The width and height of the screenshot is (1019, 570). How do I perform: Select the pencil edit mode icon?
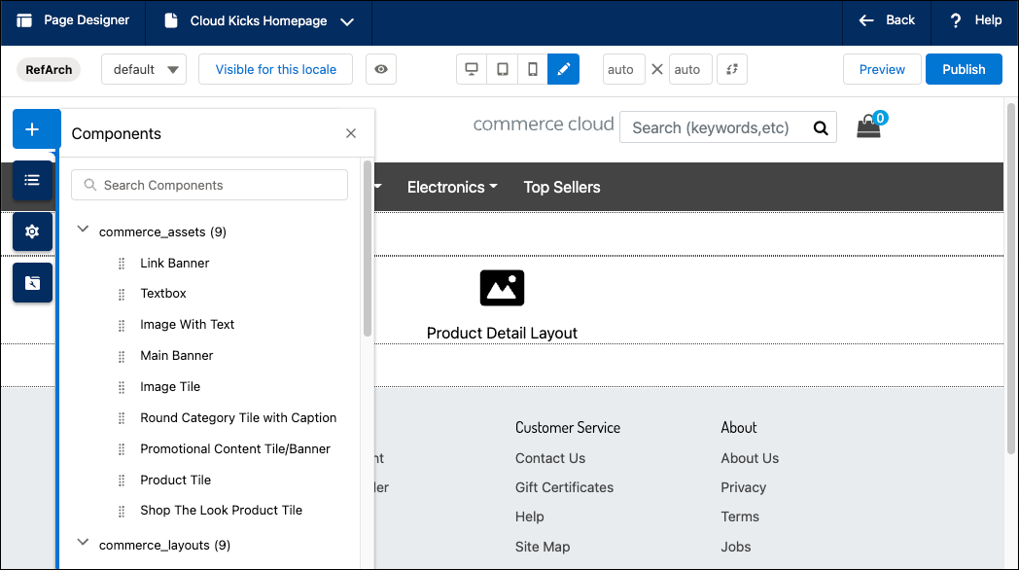pyautogui.click(x=563, y=69)
